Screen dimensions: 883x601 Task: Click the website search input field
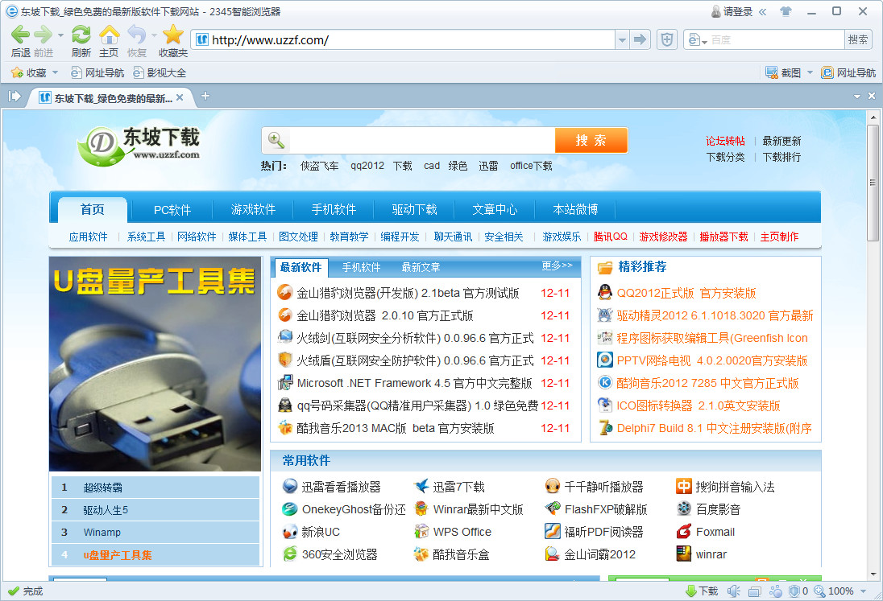(421, 140)
